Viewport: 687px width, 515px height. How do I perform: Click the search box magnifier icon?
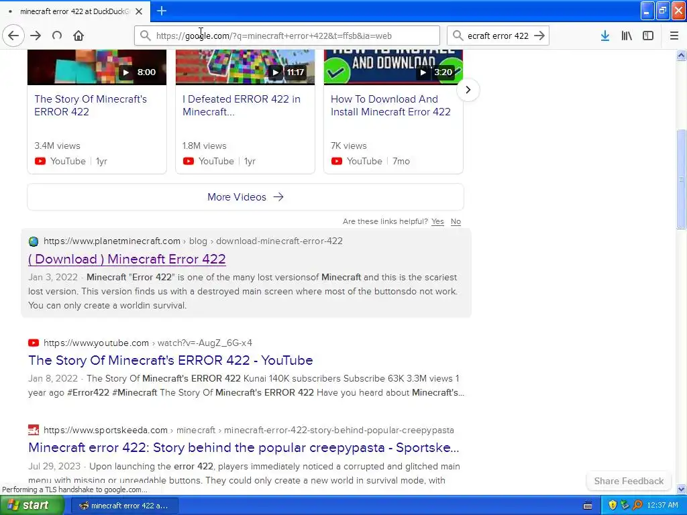(x=458, y=36)
